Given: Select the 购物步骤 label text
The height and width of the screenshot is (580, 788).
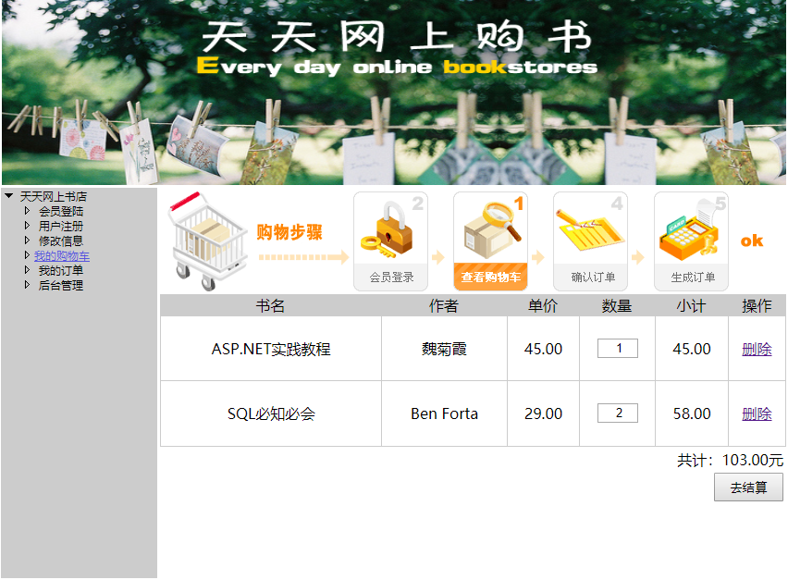Looking at the screenshot, I should pos(289,232).
